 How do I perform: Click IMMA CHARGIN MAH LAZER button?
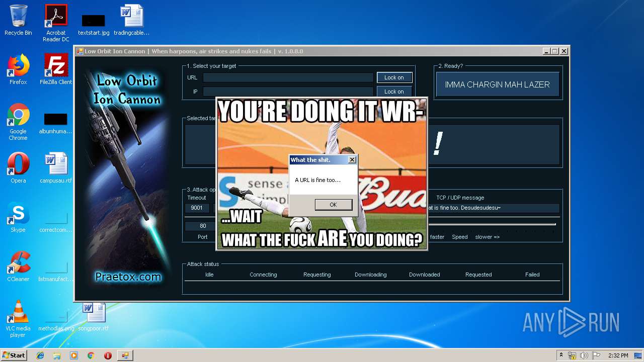pyautogui.click(x=497, y=84)
